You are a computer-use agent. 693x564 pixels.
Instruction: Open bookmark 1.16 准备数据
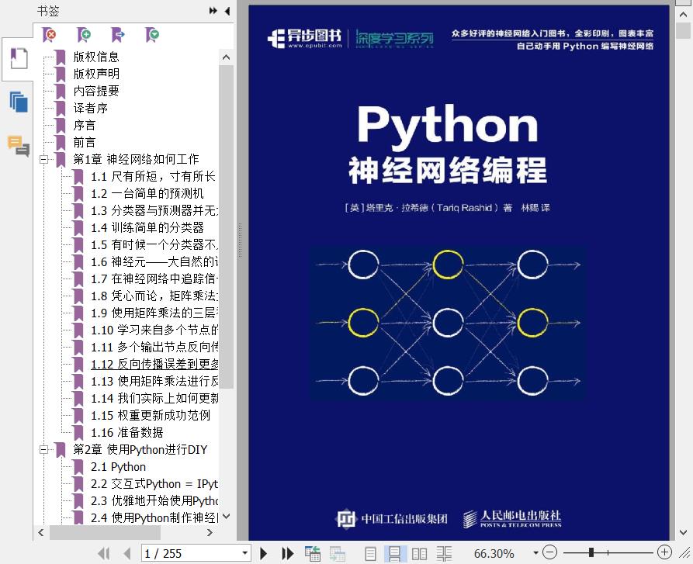pyautogui.click(x=126, y=432)
